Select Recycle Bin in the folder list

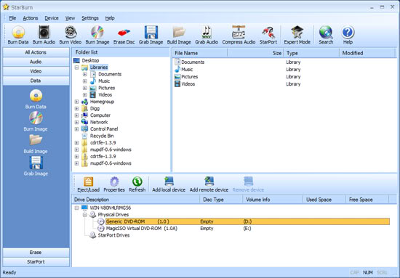pyautogui.click(x=102, y=136)
